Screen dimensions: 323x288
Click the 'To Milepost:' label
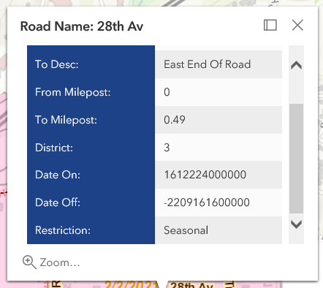tap(66, 120)
